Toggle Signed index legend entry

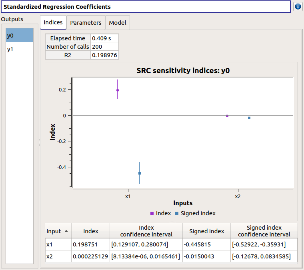coord(195,213)
